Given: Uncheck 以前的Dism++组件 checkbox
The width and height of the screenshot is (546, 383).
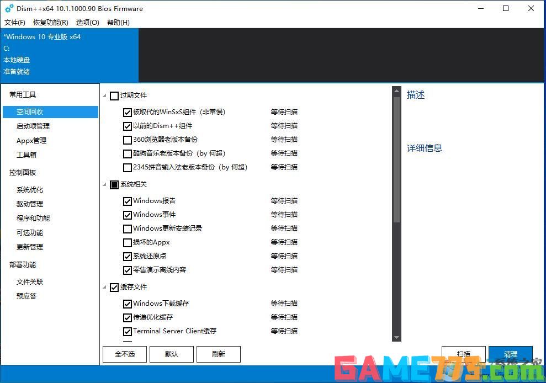Looking at the screenshot, I should pyautogui.click(x=128, y=126).
